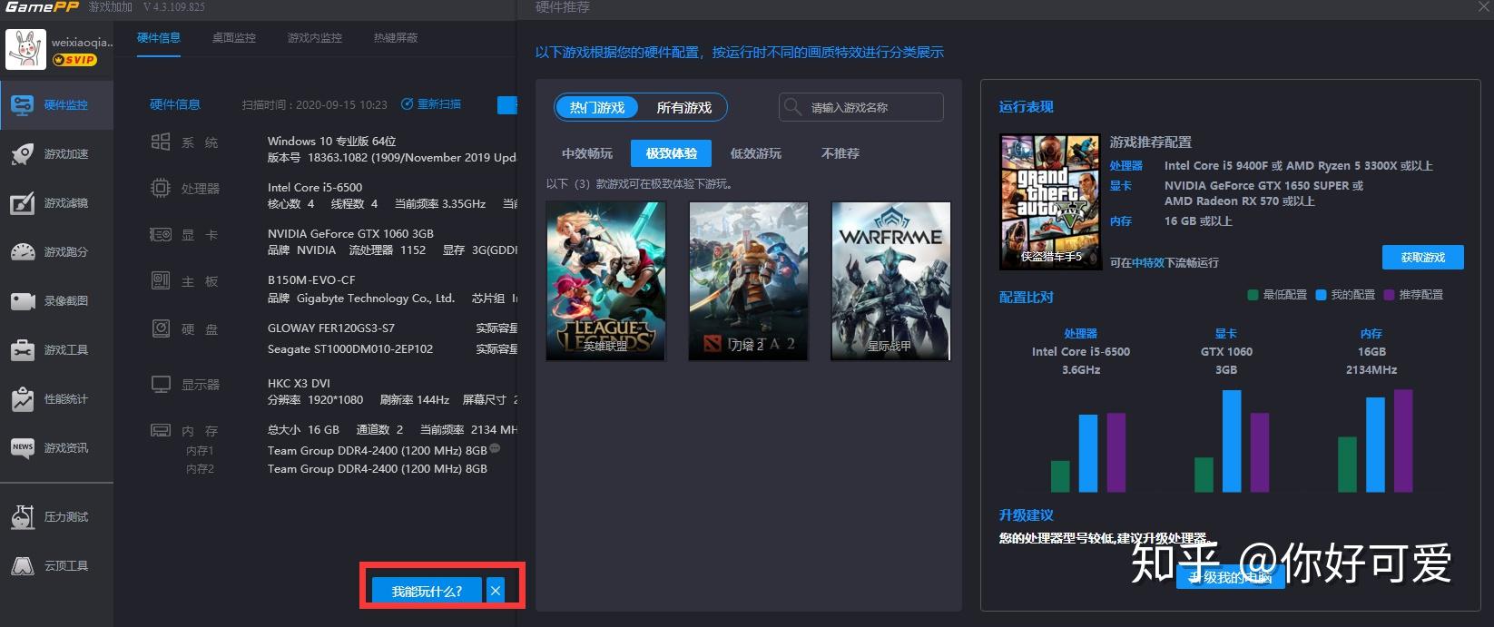Image resolution: width=1494 pixels, height=627 pixels.
Task: Click the 重新扫描 refresh icon
Action: 408,104
